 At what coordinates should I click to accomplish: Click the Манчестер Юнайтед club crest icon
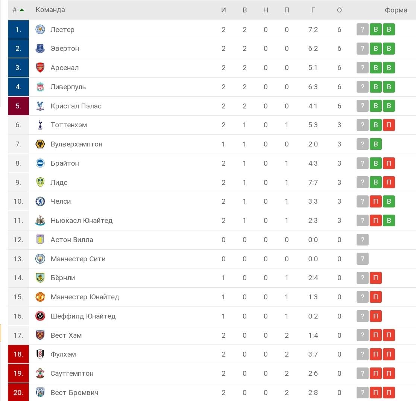pos(40,297)
